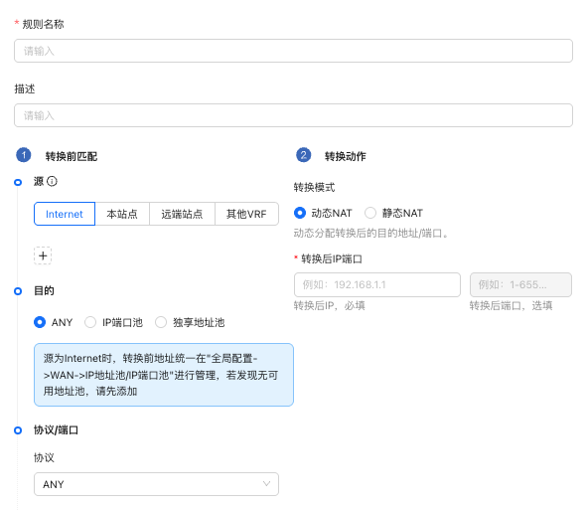This screenshot has height=510, width=586.
Task: Click the step 2 circle for 转换动作
Action: coord(304,155)
